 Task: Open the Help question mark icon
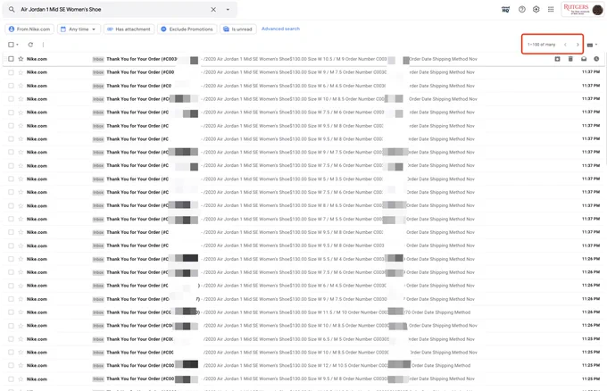click(522, 9)
